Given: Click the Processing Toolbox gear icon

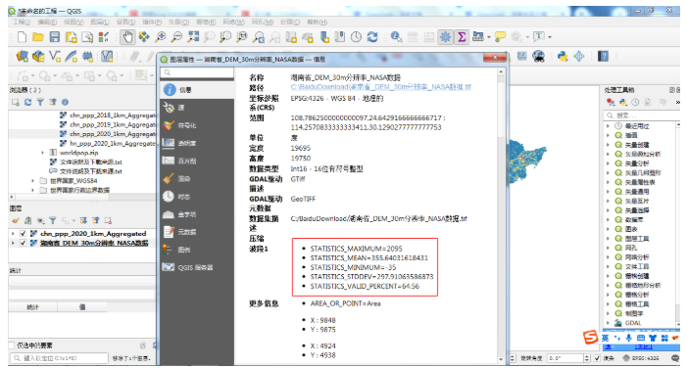Looking at the screenshot, I should (x=445, y=37).
